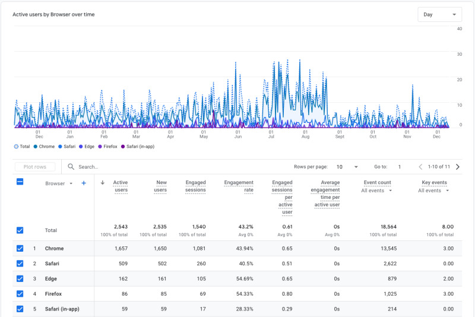Expand the Browser dimension dropdown
The image size is (475, 317).
click(x=71, y=183)
